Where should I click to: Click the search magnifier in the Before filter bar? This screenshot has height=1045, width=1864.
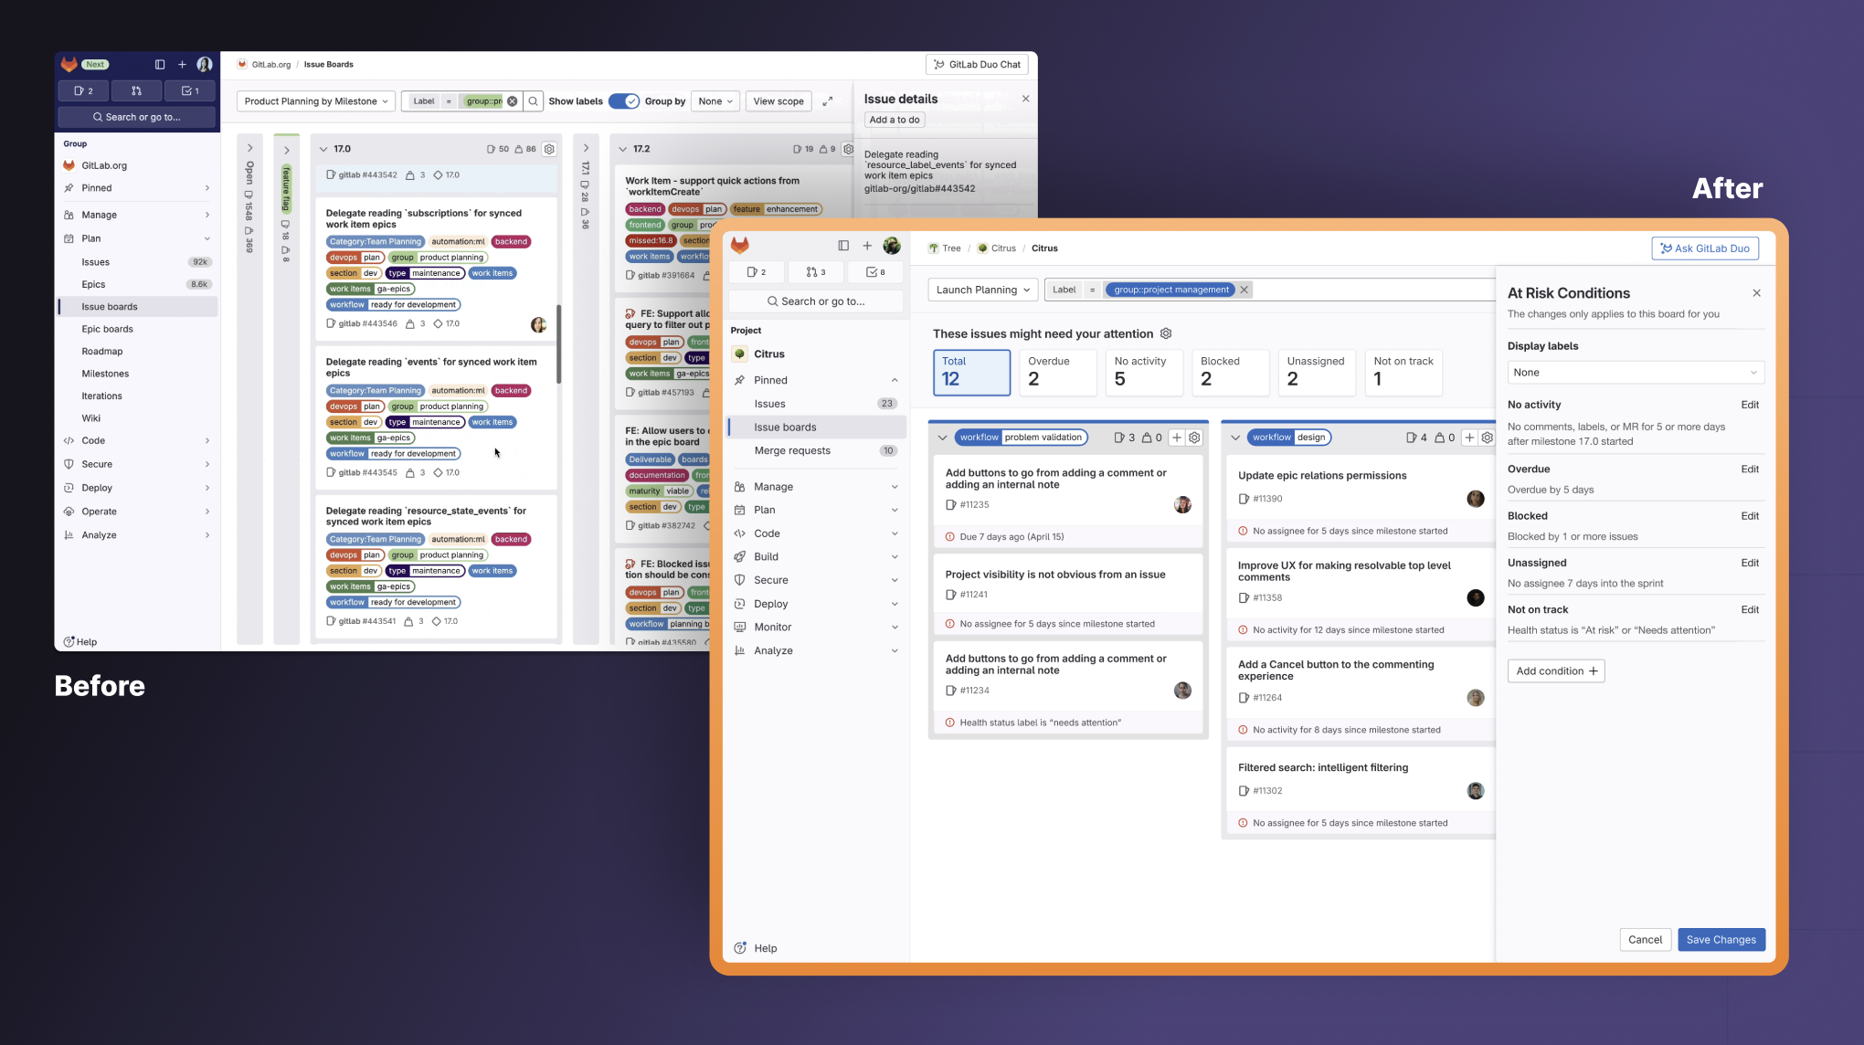tap(534, 101)
